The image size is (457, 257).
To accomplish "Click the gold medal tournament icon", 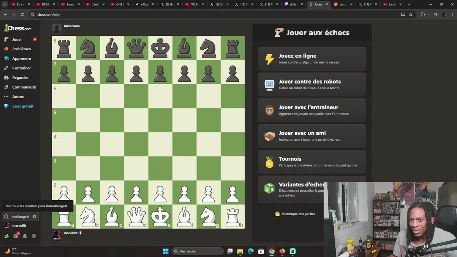I will [x=270, y=162].
